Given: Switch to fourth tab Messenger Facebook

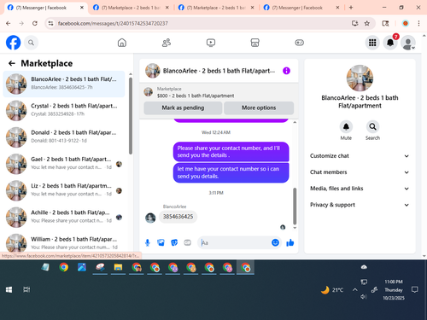Looking at the screenshot, I should [301, 8].
